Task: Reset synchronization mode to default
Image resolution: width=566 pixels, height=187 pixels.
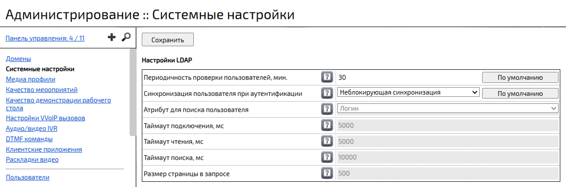Action: coord(520,93)
